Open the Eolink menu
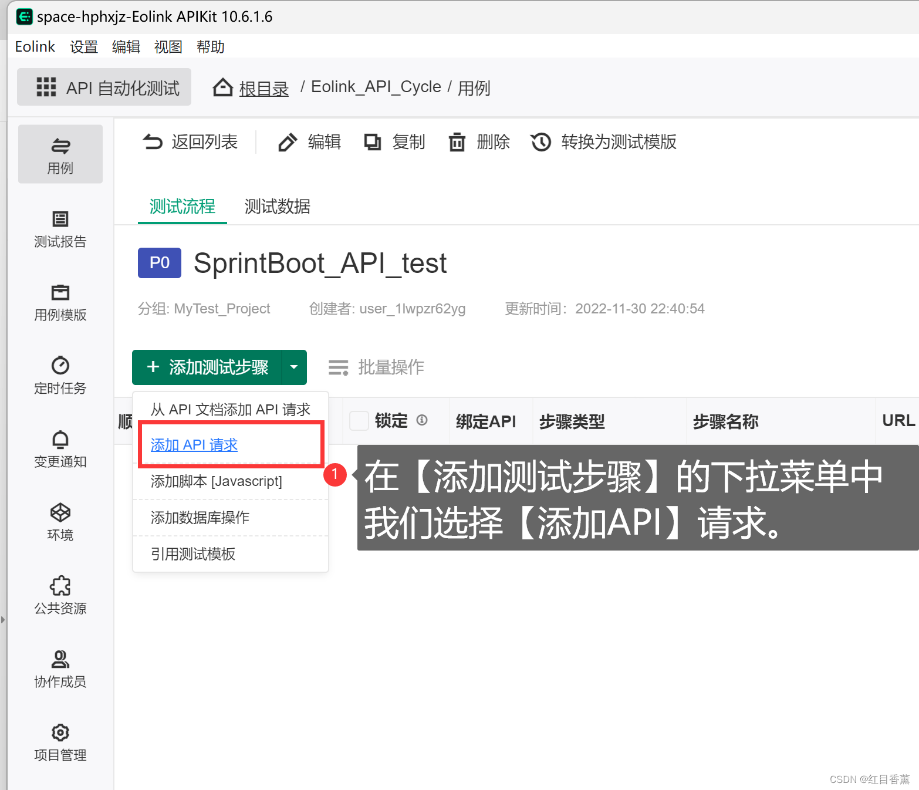The width and height of the screenshot is (919, 790). coord(35,47)
